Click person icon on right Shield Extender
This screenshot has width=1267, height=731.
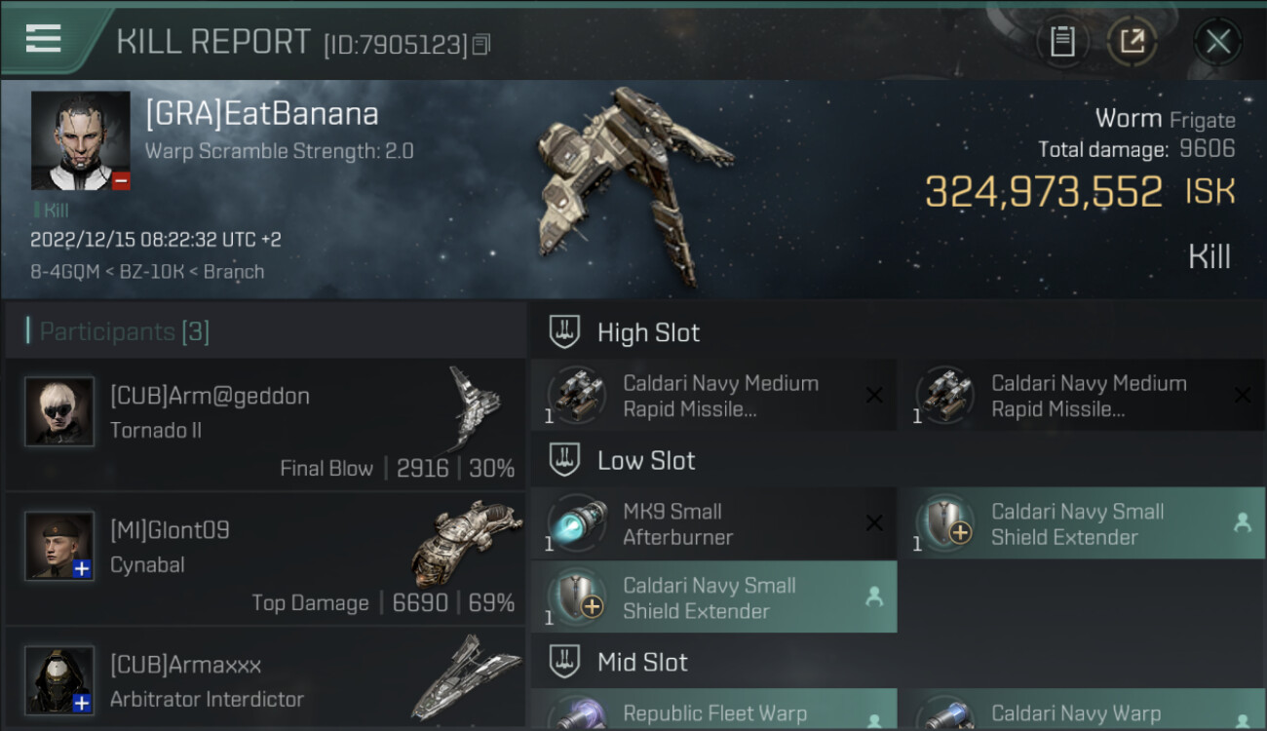(1242, 522)
